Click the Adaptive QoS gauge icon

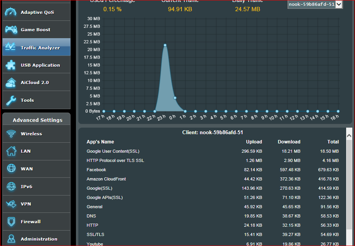pyautogui.click(x=11, y=12)
